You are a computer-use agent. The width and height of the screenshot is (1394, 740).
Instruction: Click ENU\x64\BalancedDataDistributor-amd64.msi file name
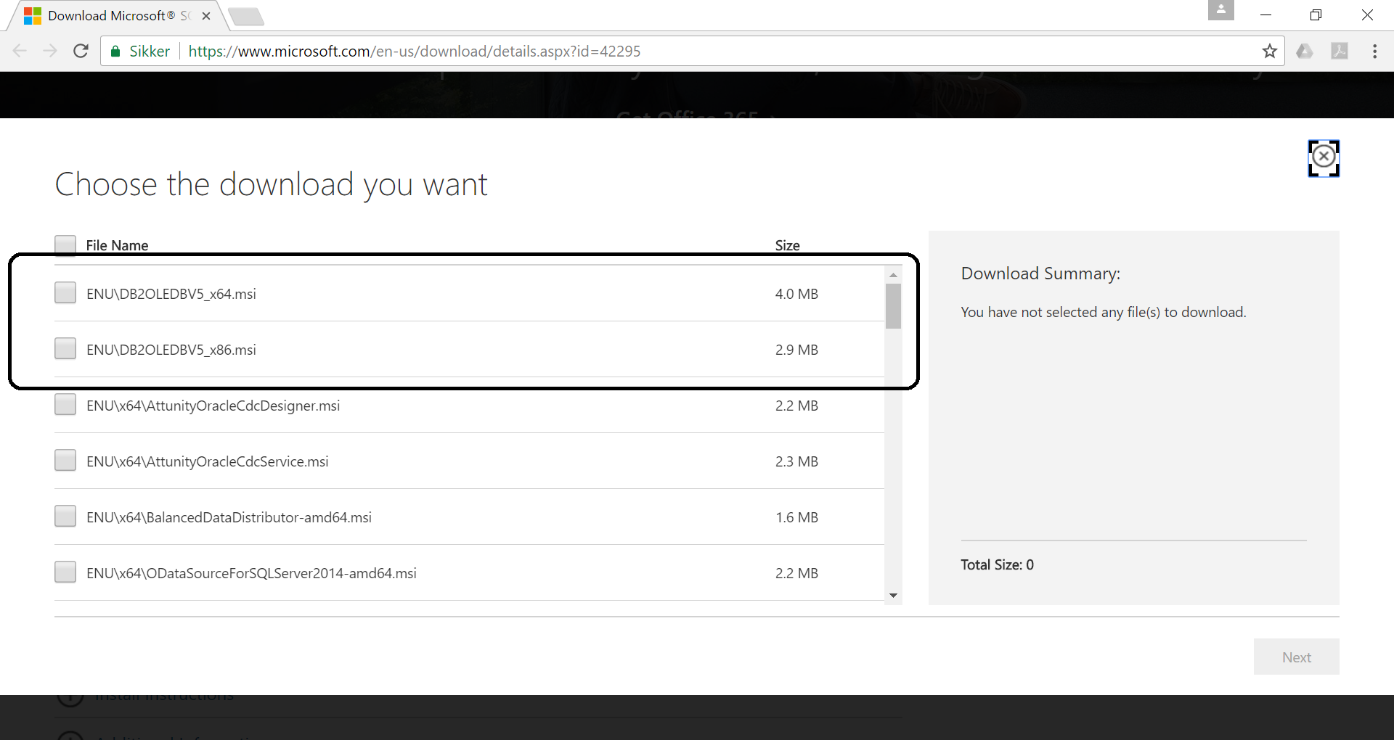coord(229,517)
